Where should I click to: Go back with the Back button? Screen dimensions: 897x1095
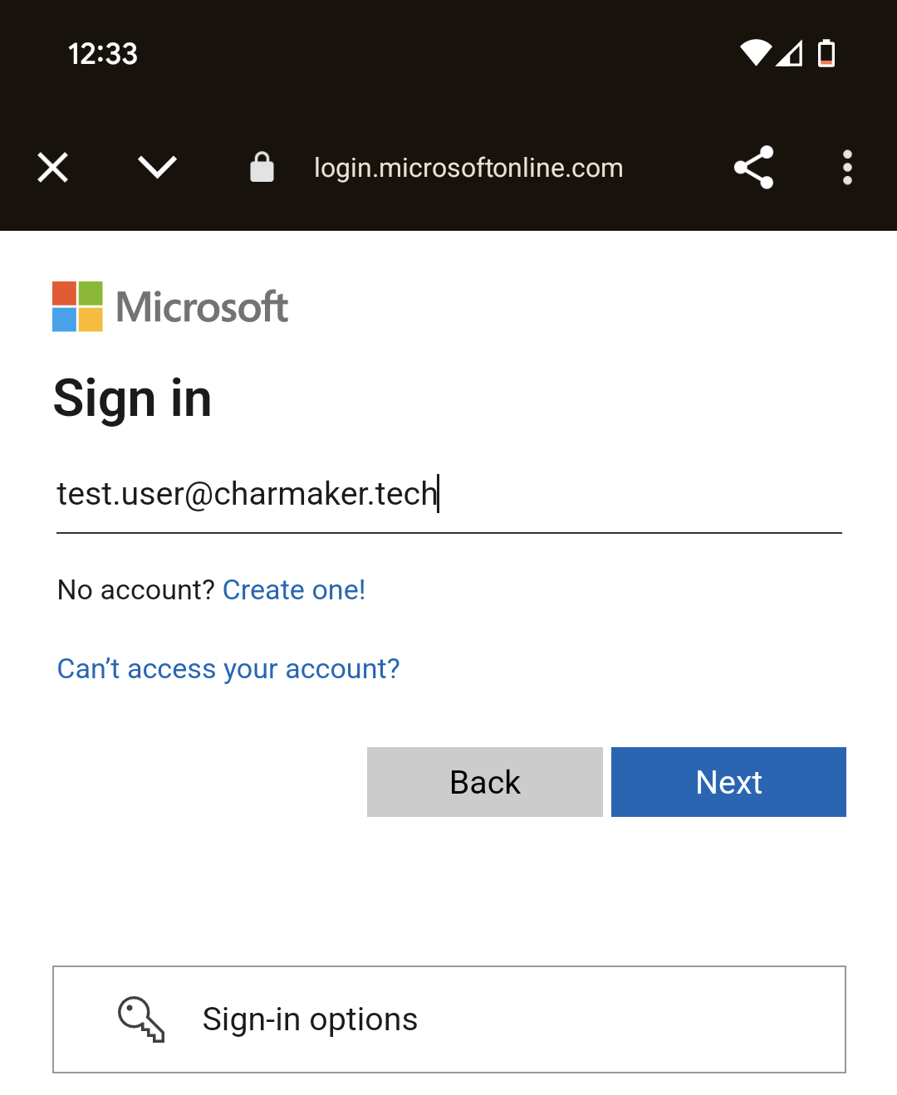(x=485, y=782)
